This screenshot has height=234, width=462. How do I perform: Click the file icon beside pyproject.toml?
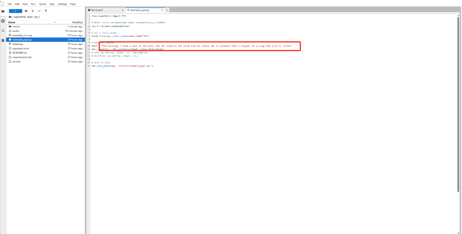[10, 48]
